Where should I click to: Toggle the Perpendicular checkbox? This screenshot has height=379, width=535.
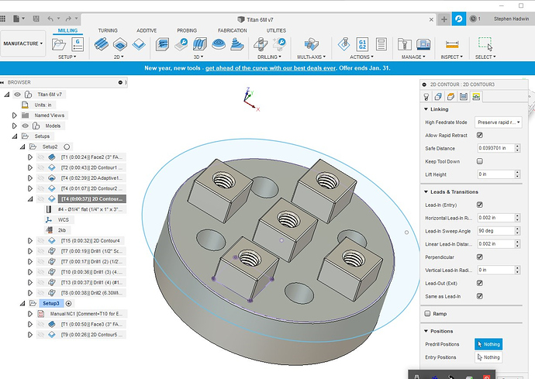click(480, 257)
